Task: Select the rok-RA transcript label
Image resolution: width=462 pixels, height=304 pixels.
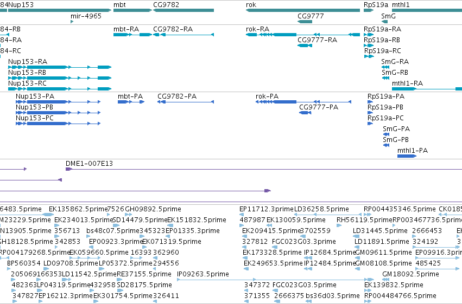Action: (257, 29)
